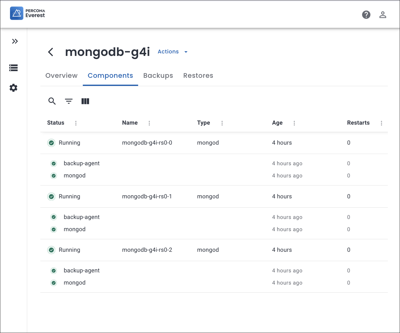Switch to the Backups tab
The width and height of the screenshot is (400, 333).
pyautogui.click(x=158, y=76)
